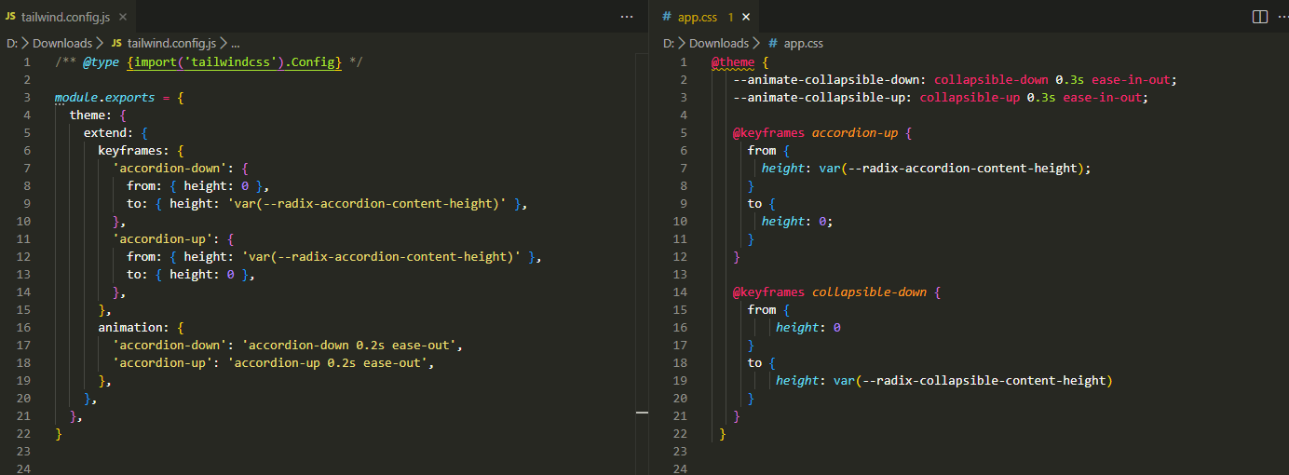1289x475 pixels.
Task: Open D: breadcrumb above app.css editor
Action: click(x=669, y=43)
